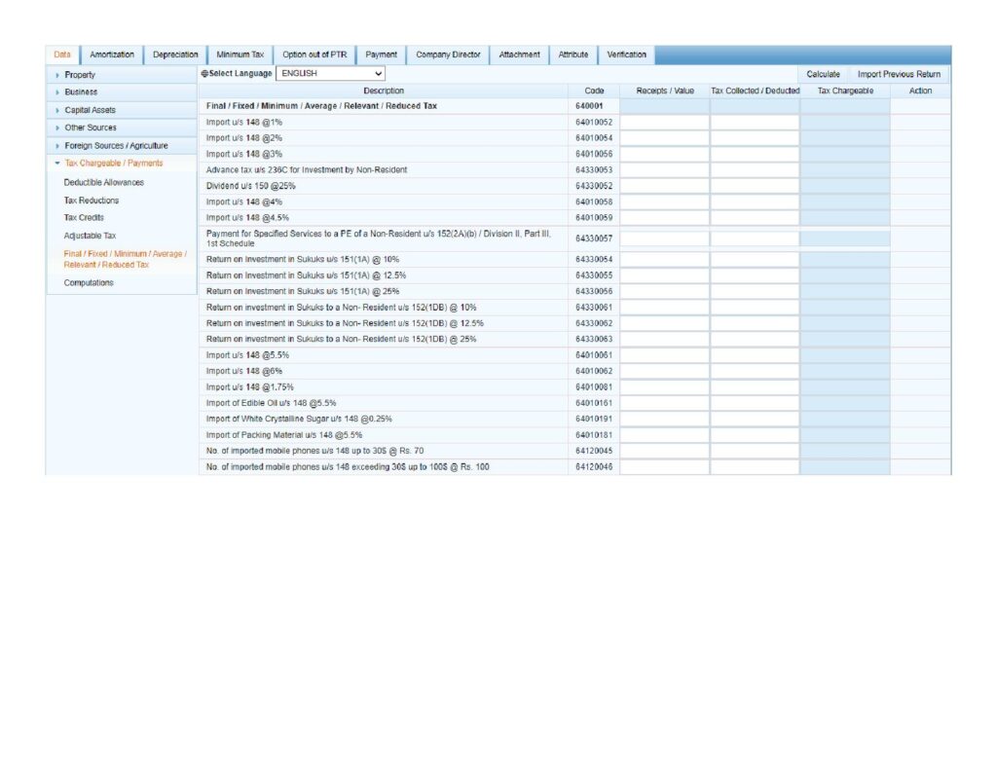Open the Verification tab
The width and height of the screenshot is (997, 770).
(626, 55)
